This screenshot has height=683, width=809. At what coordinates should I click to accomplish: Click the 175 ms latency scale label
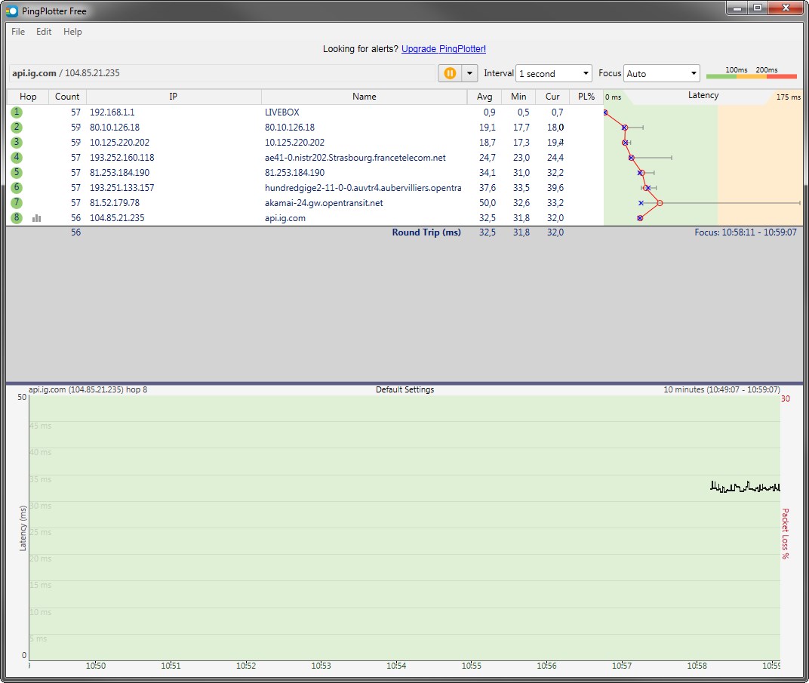pyautogui.click(x=789, y=97)
